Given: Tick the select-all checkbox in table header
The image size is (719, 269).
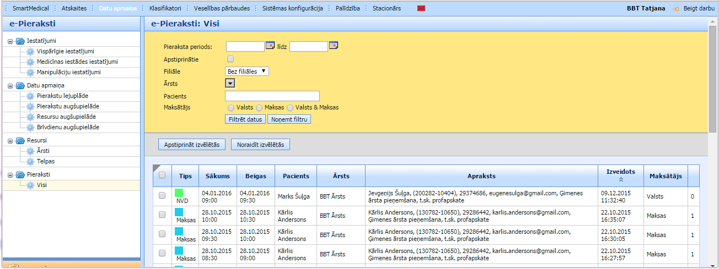Looking at the screenshot, I should coord(162,175).
